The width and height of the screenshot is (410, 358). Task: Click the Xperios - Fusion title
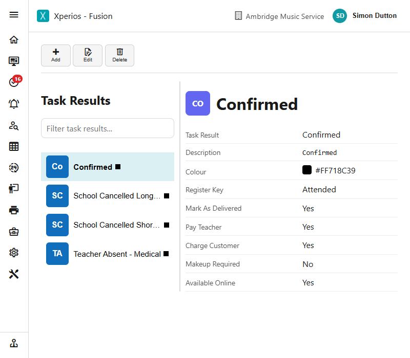click(83, 16)
